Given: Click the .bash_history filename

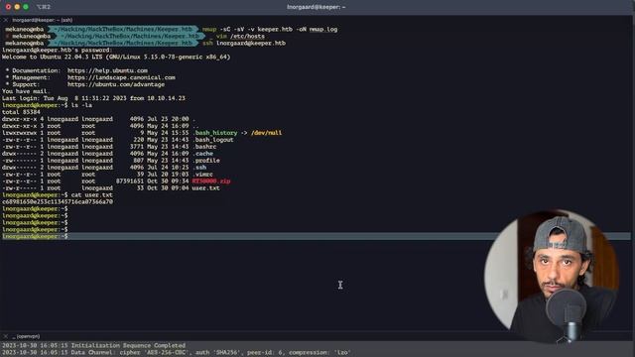Looking at the screenshot, I should click(x=214, y=133).
